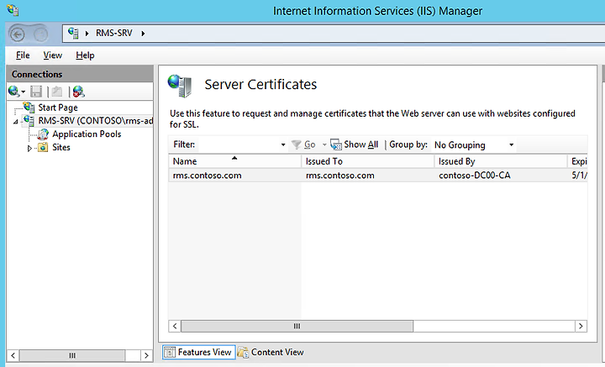
Task: Click the Application Pools icon
Action: (43, 134)
